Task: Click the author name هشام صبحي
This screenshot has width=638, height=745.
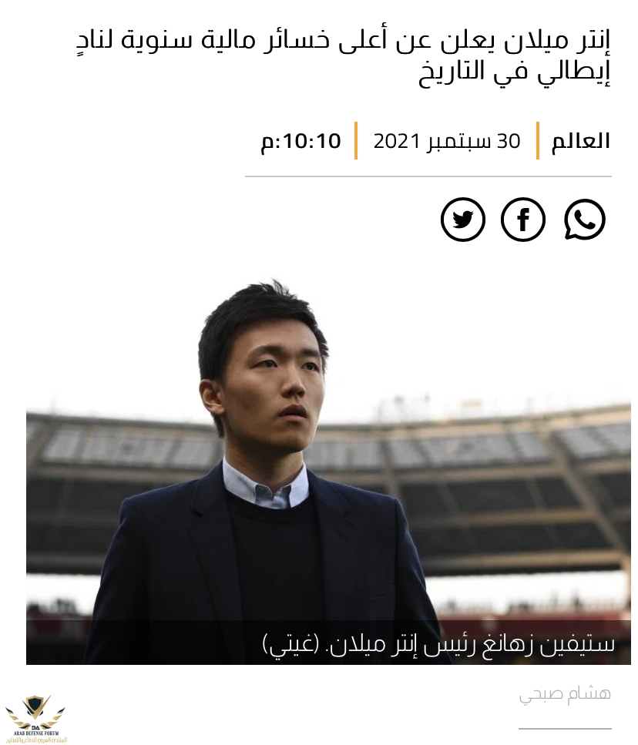Action: click(564, 694)
